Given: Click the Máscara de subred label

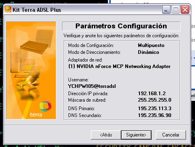Looking at the screenshot, I should (x=87, y=100).
